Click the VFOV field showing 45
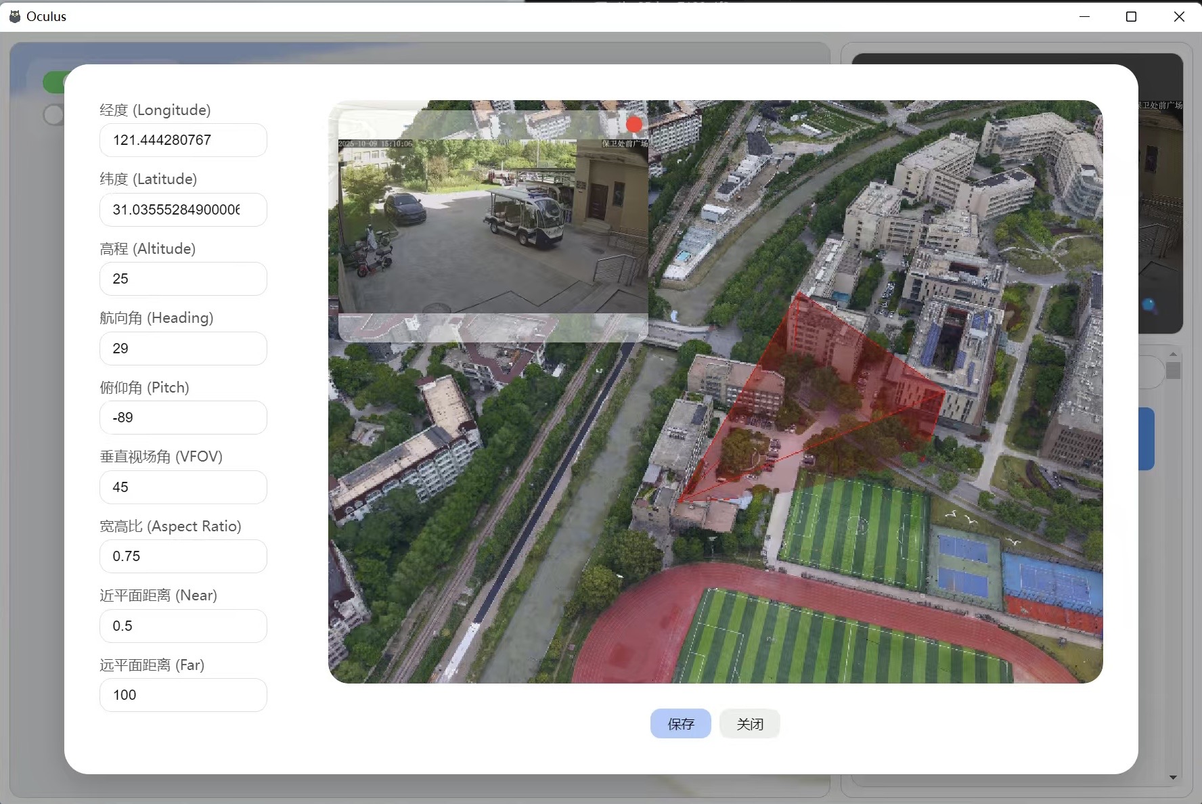 [183, 487]
